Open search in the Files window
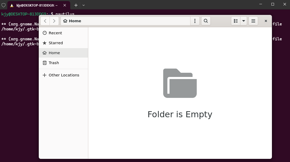Viewport: 290px width, 162px height. 206,21
